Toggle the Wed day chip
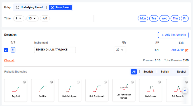This screenshot has height=106, width=193. [x=164, y=18]
